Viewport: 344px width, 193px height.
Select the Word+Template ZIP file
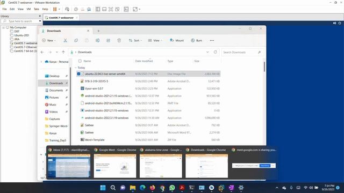148,140
